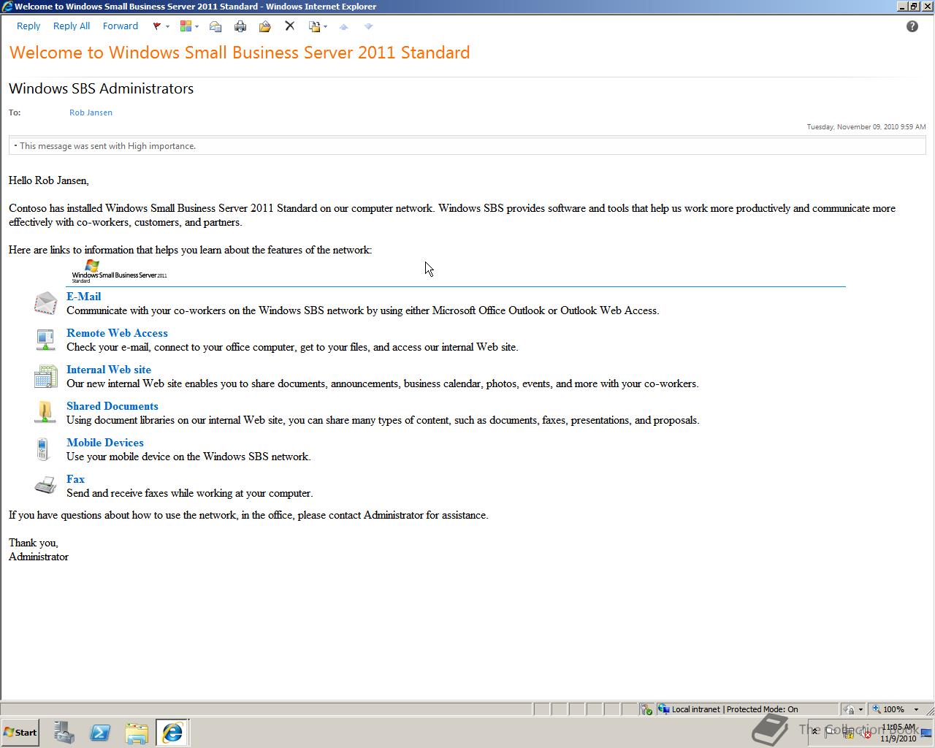Click the high importance info bar
935x748 pixels.
467,145
